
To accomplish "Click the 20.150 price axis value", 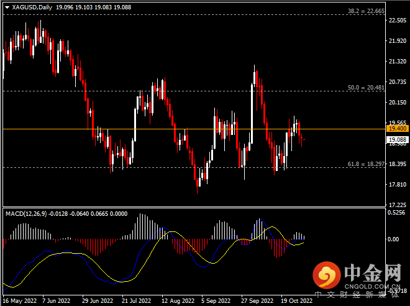I will pyautogui.click(x=398, y=103).
